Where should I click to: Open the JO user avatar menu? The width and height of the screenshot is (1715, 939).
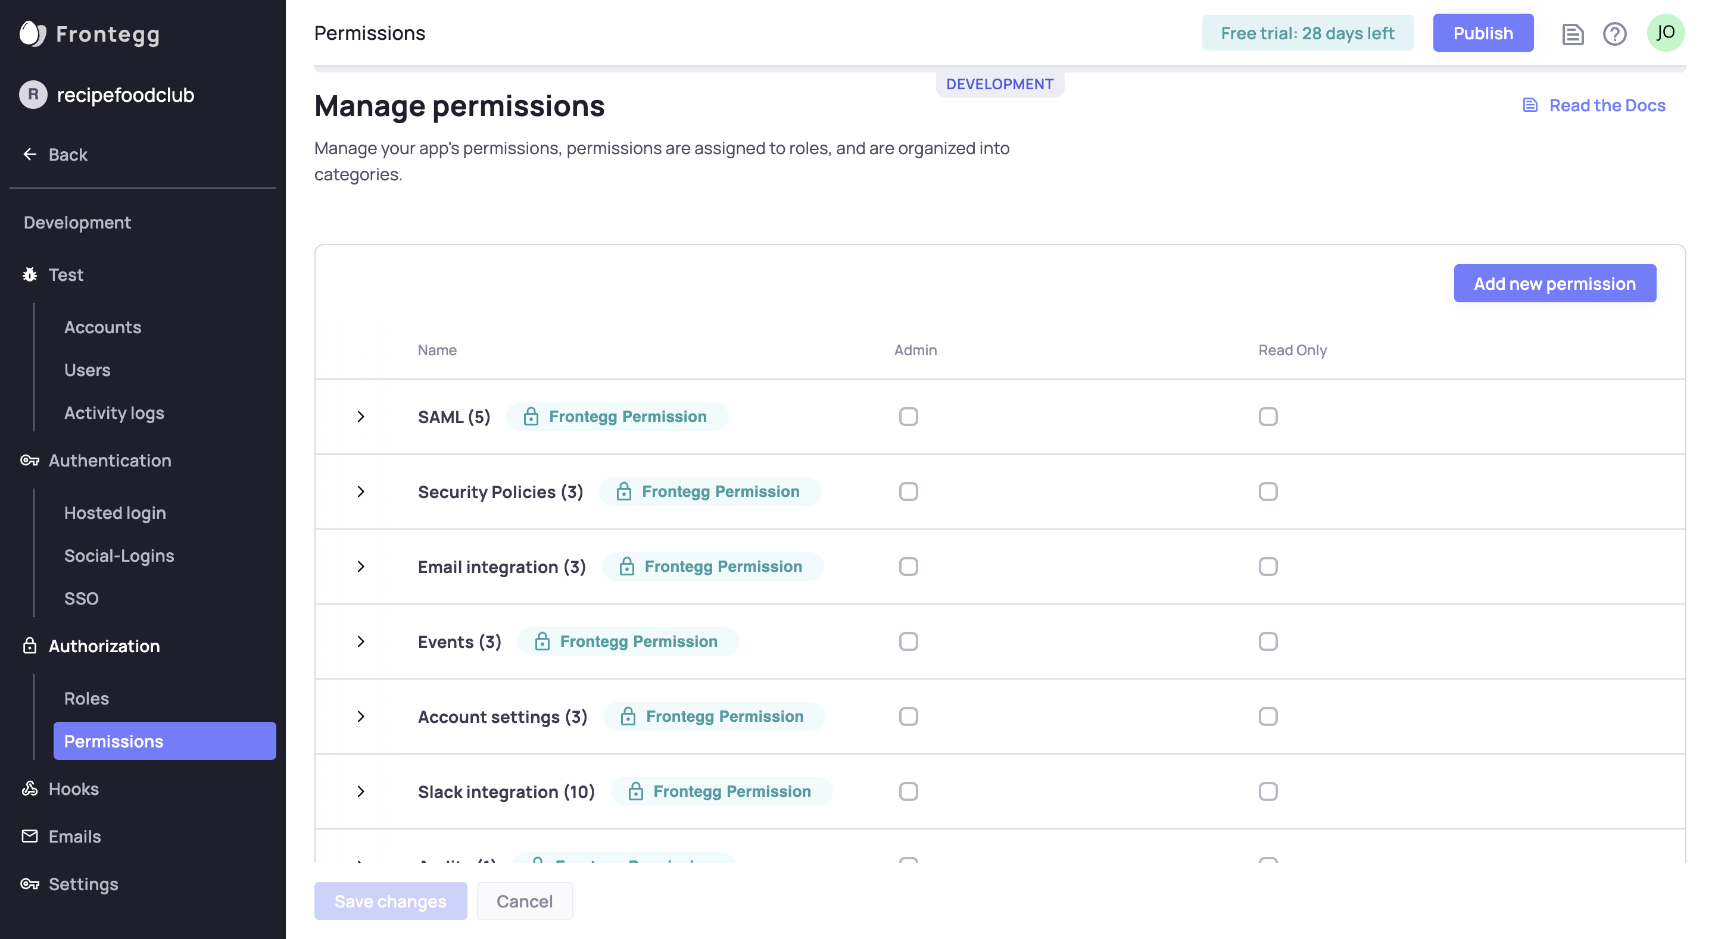pyautogui.click(x=1665, y=33)
